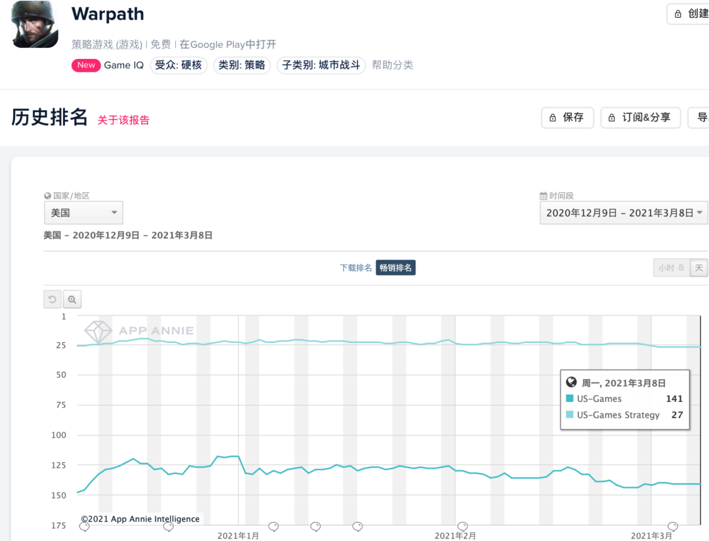Click the calendar icon beside 时间段
The image size is (709, 541).
pyautogui.click(x=544, y=195)
